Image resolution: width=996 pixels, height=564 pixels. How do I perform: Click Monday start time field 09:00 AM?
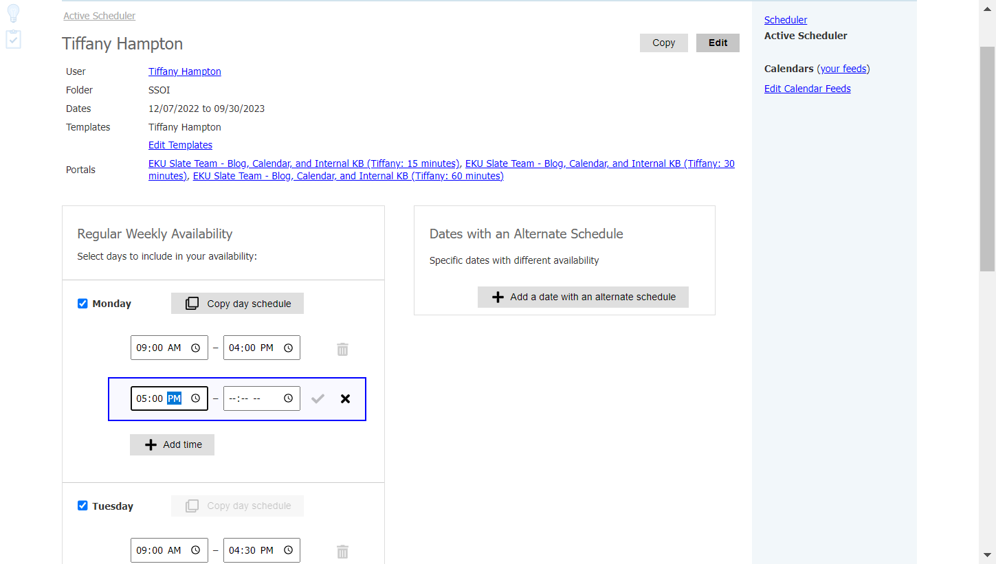[x=169, y=348]
